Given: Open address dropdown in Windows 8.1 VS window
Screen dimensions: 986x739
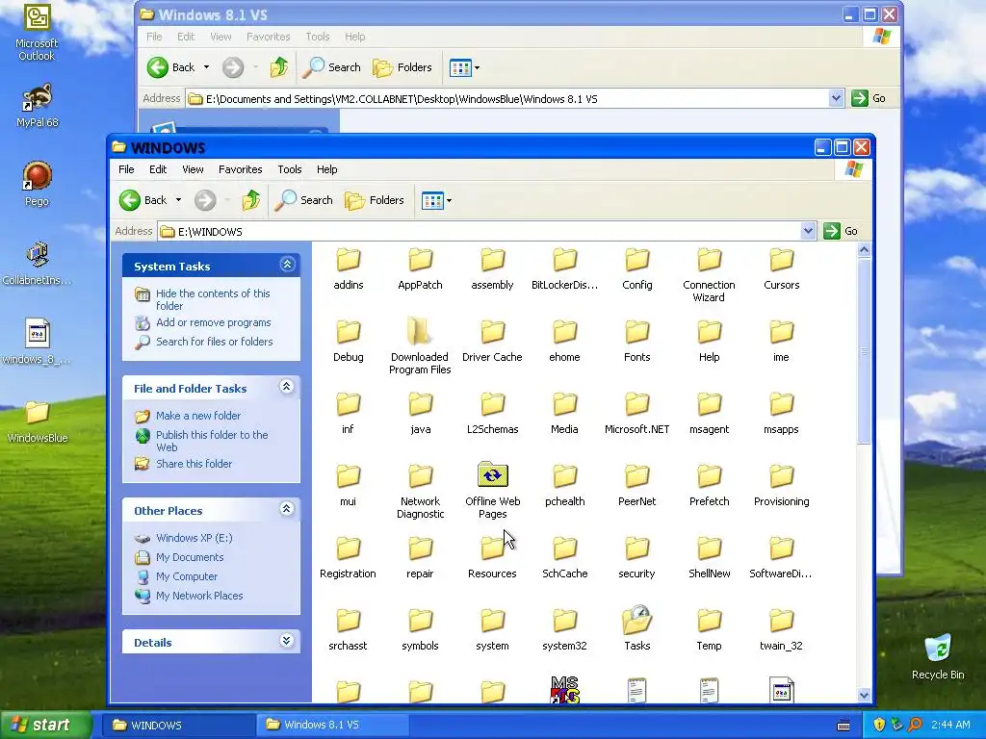Looking at the screenshot, I should pyautogui.click(x=836, y=98).
